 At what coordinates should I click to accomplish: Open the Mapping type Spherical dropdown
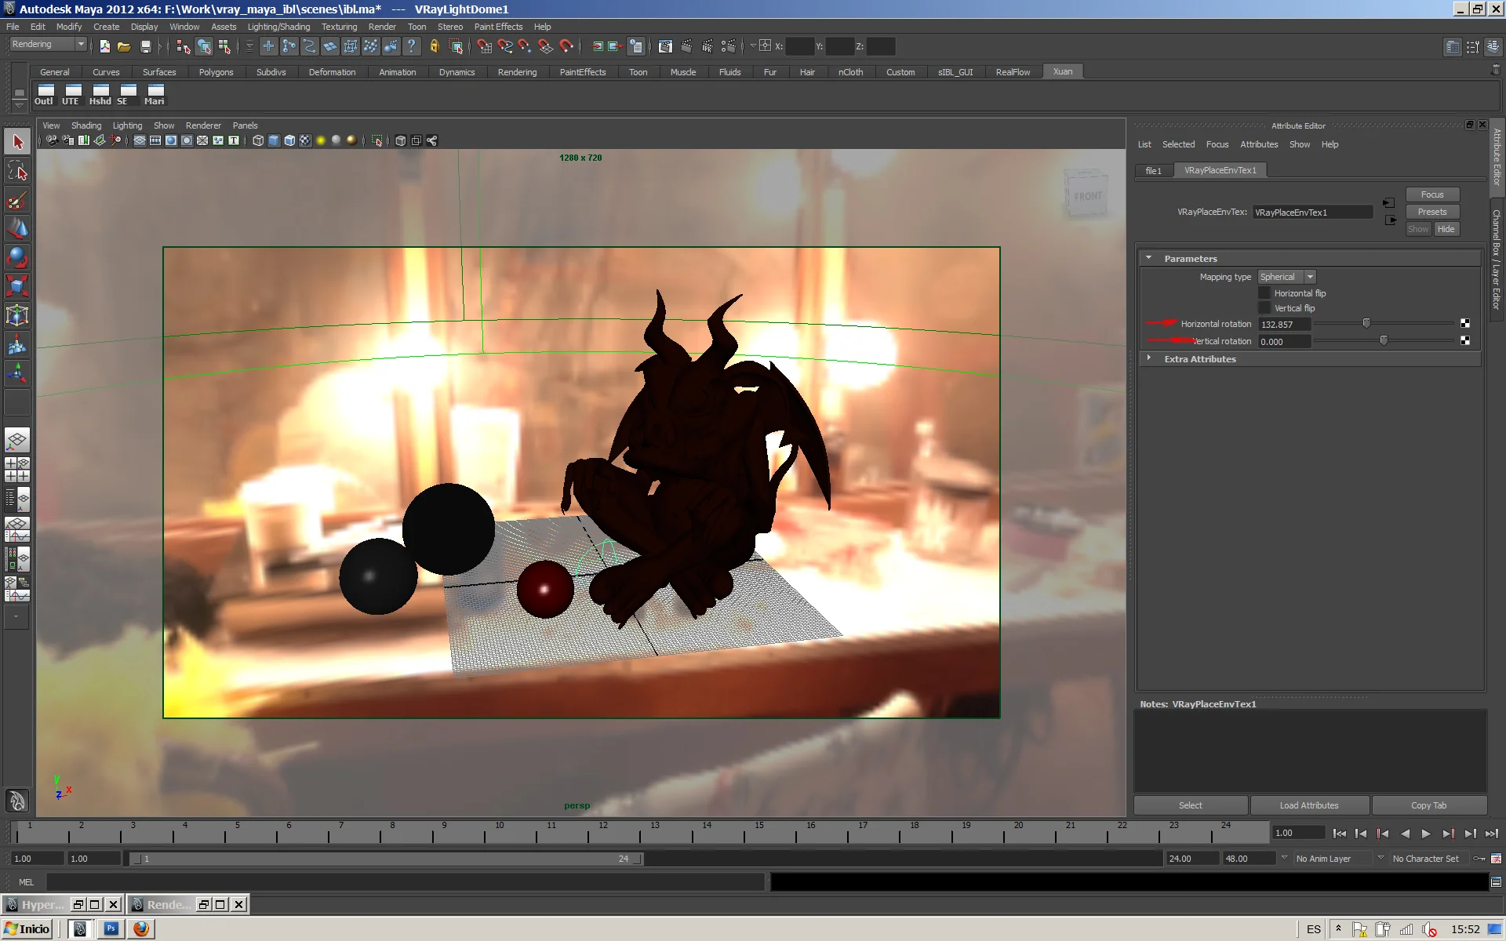[1286, 277]
